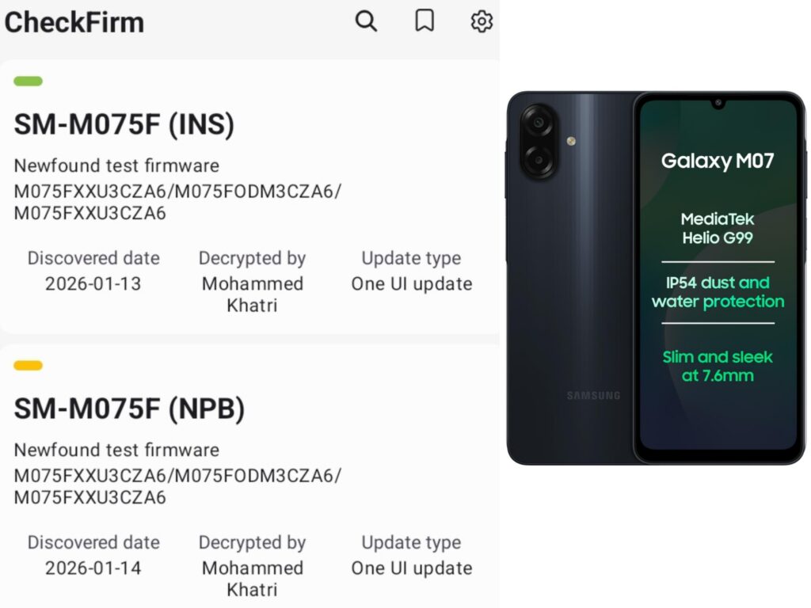Click discovered date 2026-01-14
Image resolution: width=811 pixels, height=608 pixels.
[x=93, y=568]
